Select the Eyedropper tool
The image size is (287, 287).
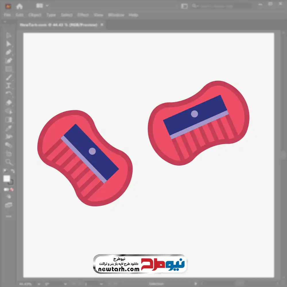tap(9, 128)
